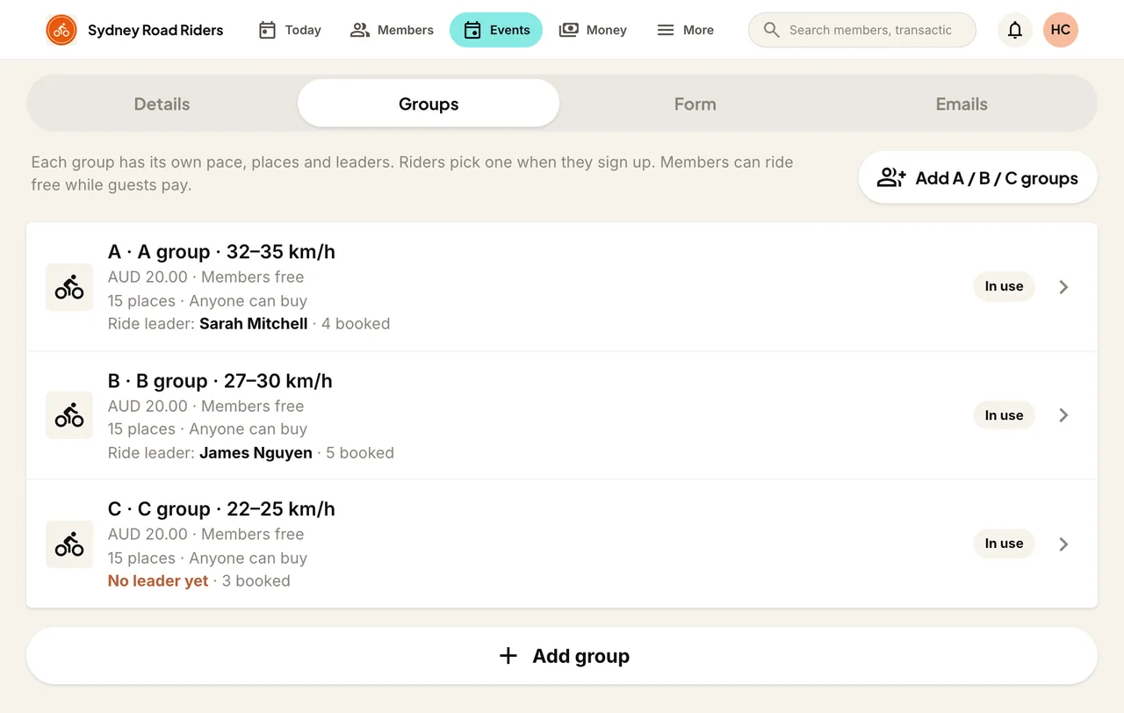Image resolution: width=1124 pixels, height=713 pixels.
Task: Click ride leader Sarah Mitchell
Action: [x=254, y=324]
